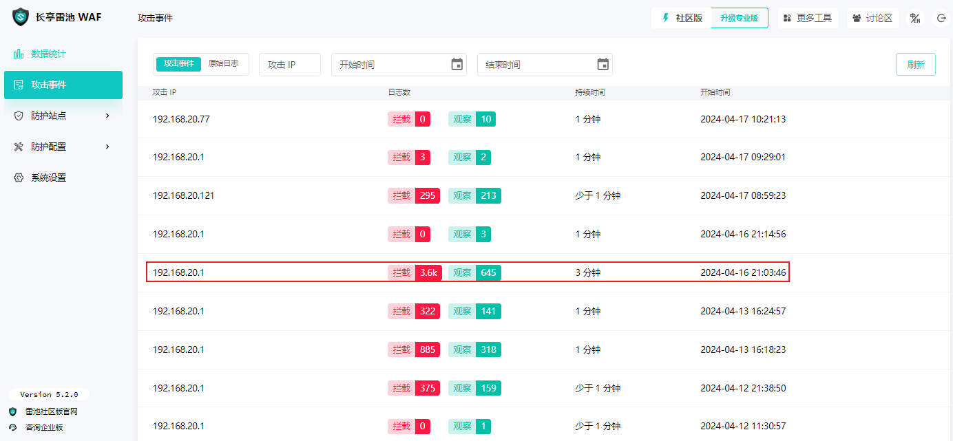Click 观察 10 badge in 192.168.20.77 row

coord(472,119)
